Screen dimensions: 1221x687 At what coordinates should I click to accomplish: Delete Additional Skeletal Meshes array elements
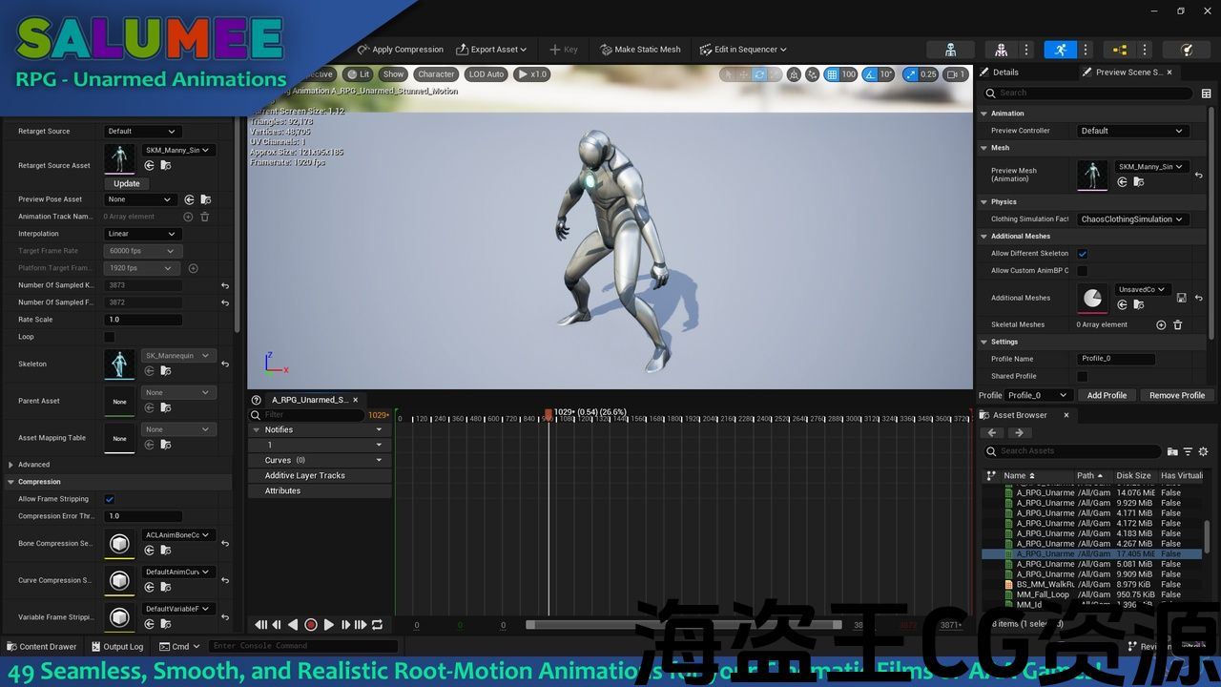click(1177, 324)
